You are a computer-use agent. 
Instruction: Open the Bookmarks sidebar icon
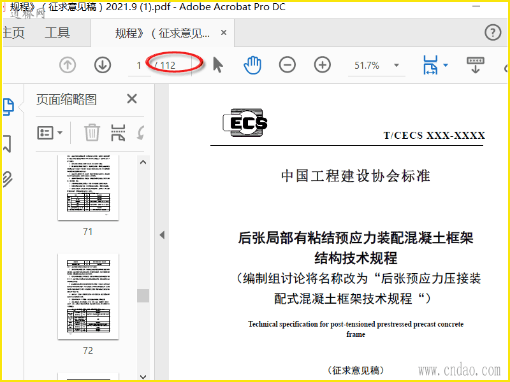coord(8,144)
